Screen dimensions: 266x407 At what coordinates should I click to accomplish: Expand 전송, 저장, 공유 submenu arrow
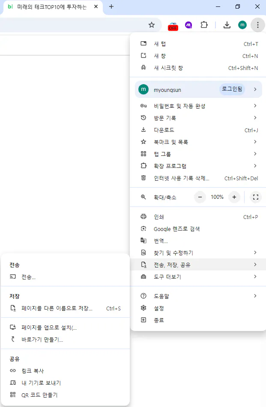(x=255, y=264)
